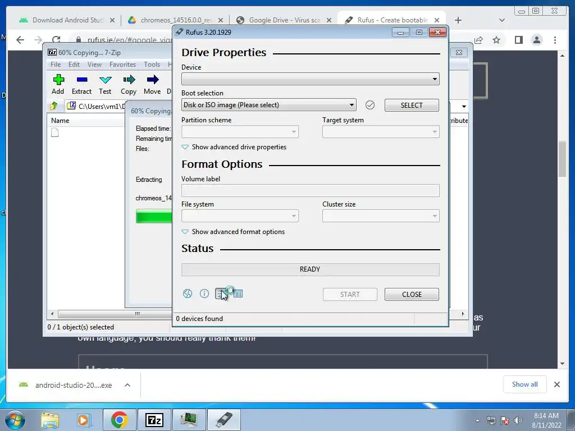Open 7-Zip View menu
Screen dimensions: 575x431
94,65
